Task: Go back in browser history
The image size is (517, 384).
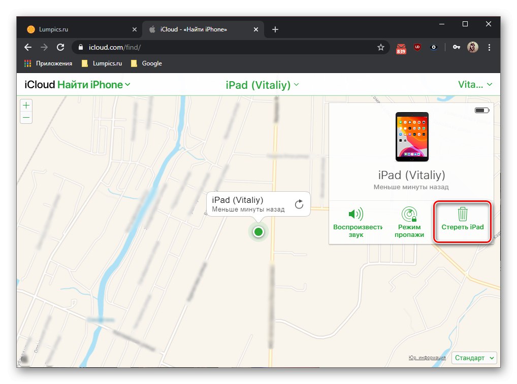Action: [x=28, y=47]
